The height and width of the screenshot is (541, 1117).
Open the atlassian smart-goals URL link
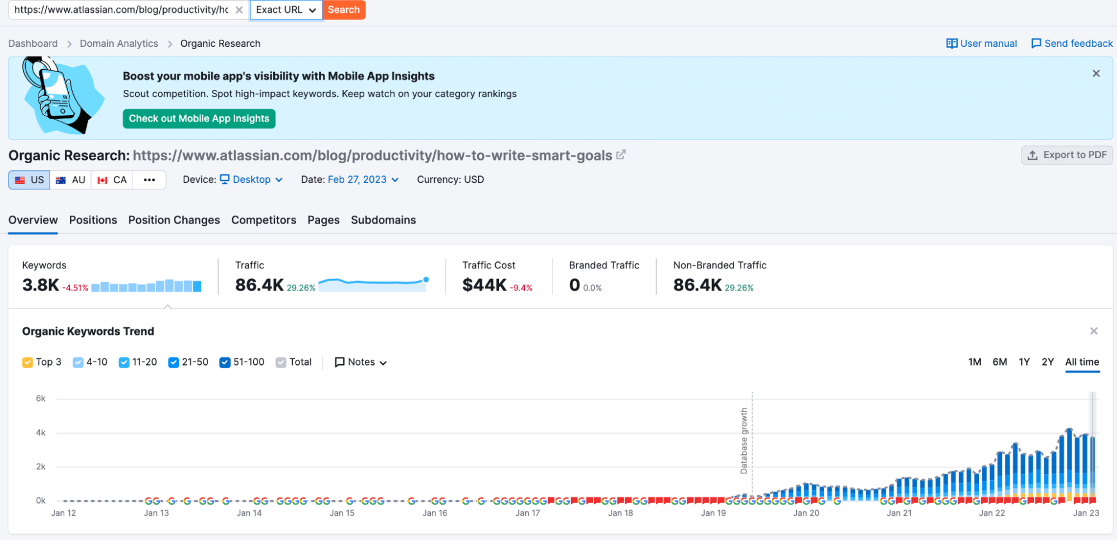372,155
